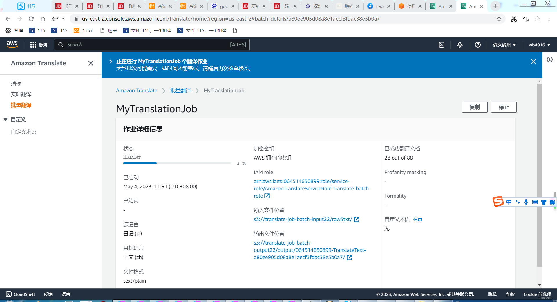Toggle Sogou Chinese/English mode 中
Screen dimensions: 557x302
pyautogui.click(x=509, y=202)
